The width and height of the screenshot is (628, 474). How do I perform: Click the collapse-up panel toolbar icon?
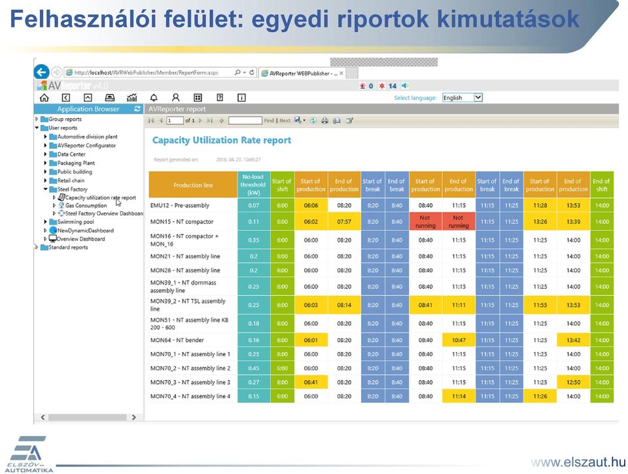pos(88,97)
